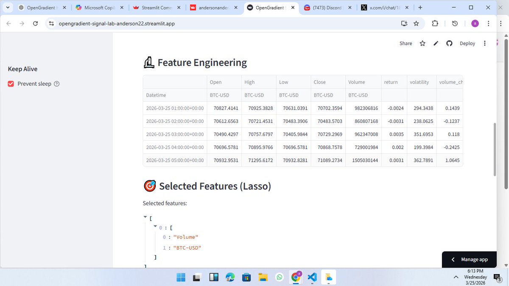509x286 pixels.
Task: Collapse the outer JSON array triangle
Action: tap(145, 217)
